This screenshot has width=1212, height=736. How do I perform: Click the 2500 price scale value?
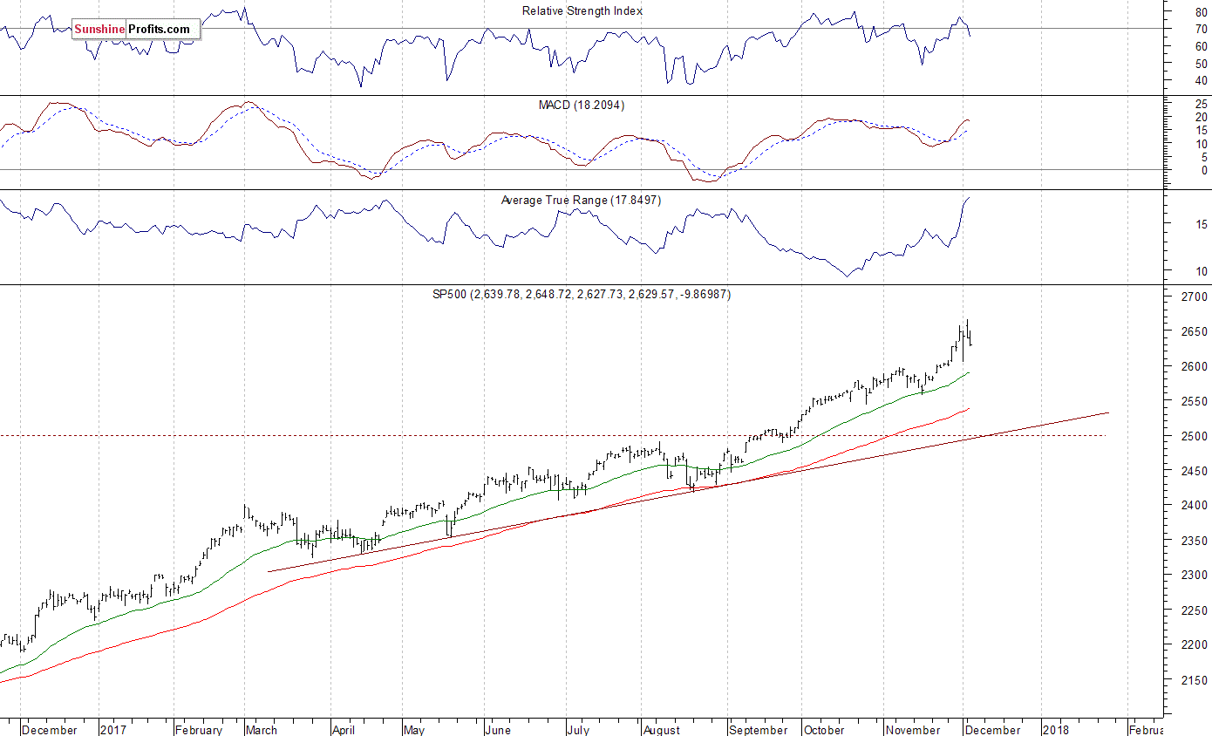(1196, 436)
